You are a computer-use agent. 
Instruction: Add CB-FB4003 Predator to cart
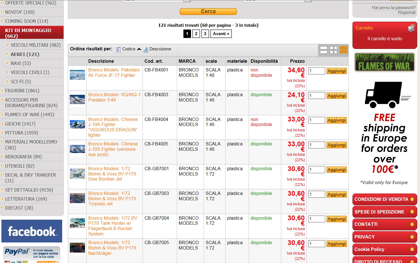pos(337,96)
